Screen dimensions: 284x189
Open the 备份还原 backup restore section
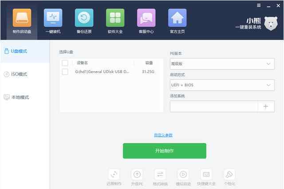(84, 21)
